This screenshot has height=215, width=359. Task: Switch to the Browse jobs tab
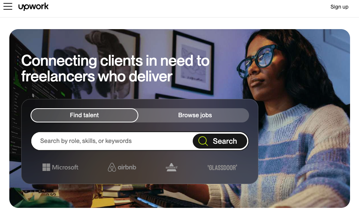pos(195,115)
